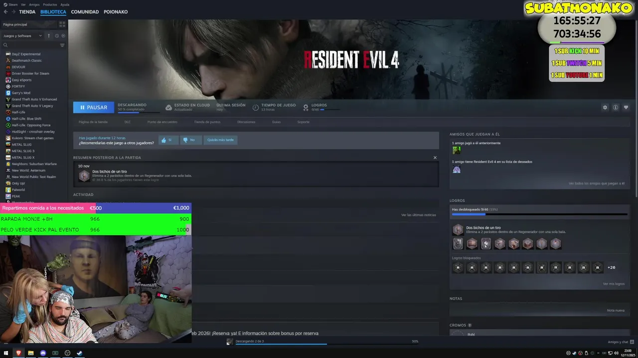The height and width of the screenshot is (358, 638).
Task: Open Tienda de puntos link
Action: tap(207, 122)
